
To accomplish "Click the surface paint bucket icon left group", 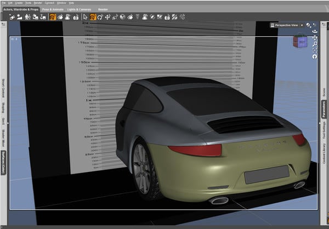I will point(60,17).
